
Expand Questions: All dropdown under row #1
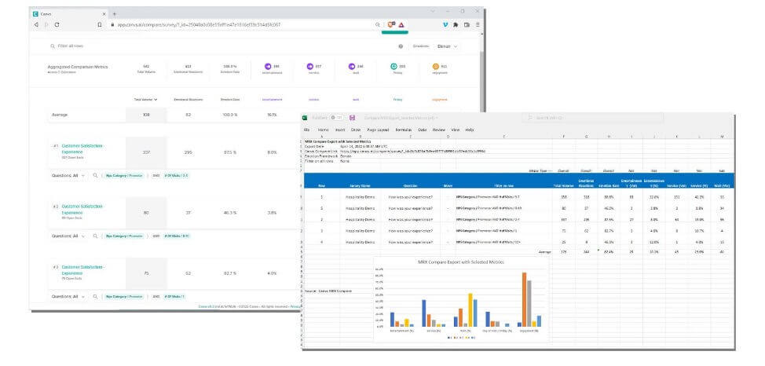68,174
